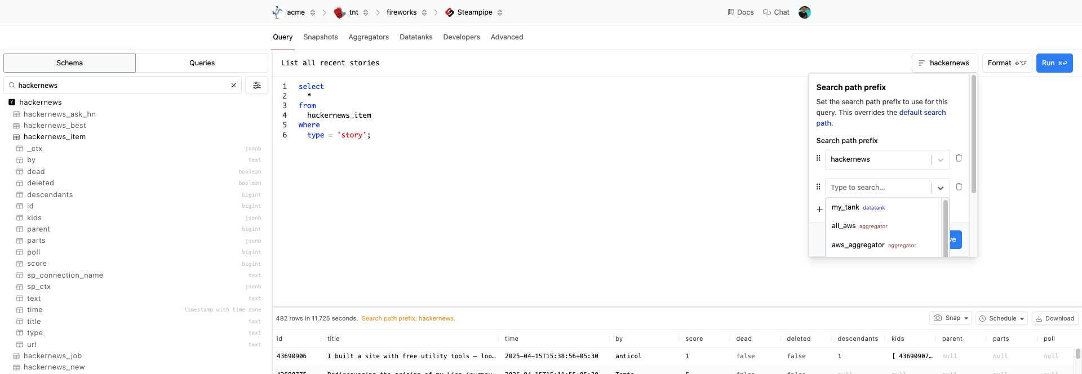
Task: Follow the default search path link
Action: (922, 113)
